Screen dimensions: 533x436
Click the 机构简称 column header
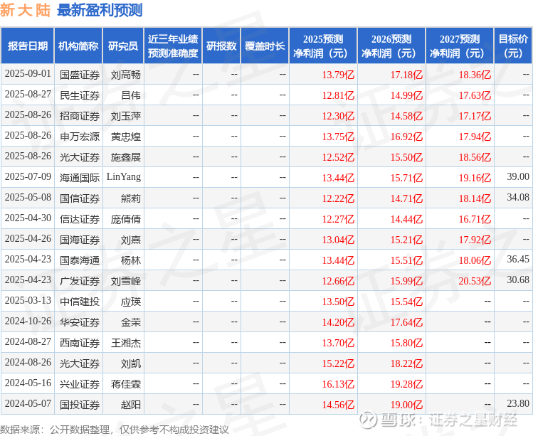(78, 46)
